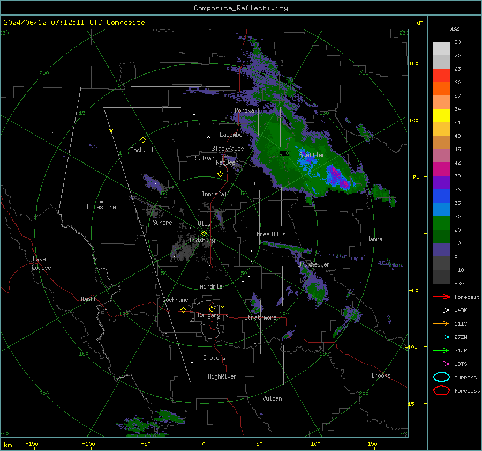Click the HighRiver label
Viewport: 482px width, 451px height.
222,376
